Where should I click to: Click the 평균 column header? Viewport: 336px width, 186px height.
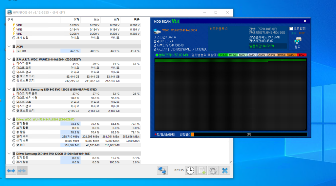tap(131, 20)
